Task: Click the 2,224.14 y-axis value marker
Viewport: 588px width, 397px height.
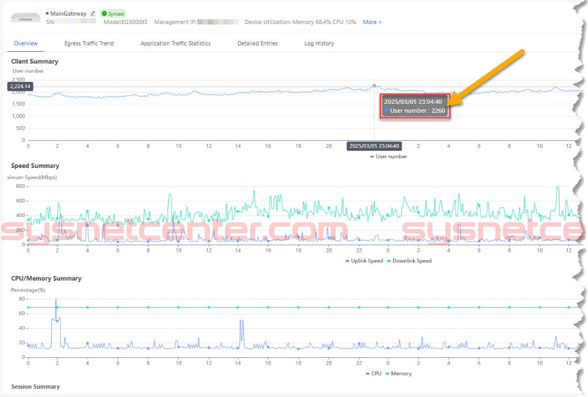Action: pyautogui.click(x=20, y=87)
